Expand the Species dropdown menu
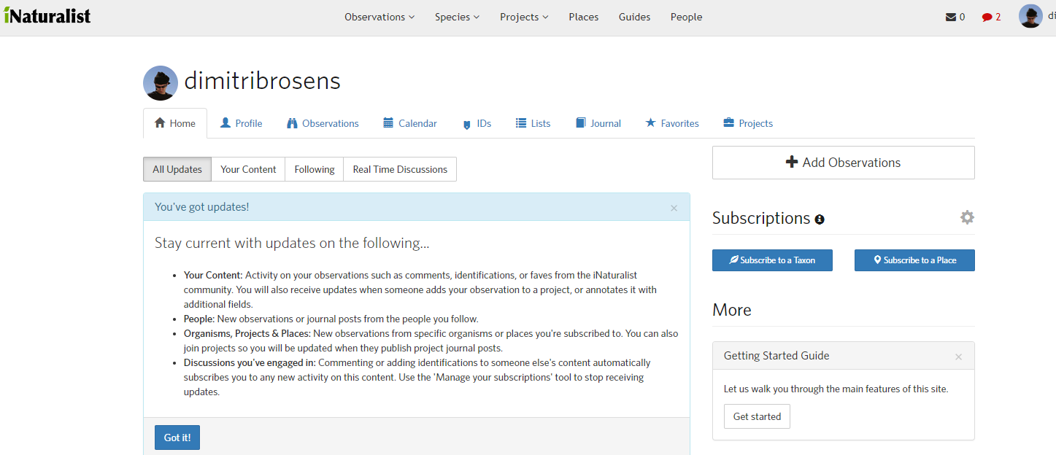Screen dimensions: 1056x455 (458, 17)
